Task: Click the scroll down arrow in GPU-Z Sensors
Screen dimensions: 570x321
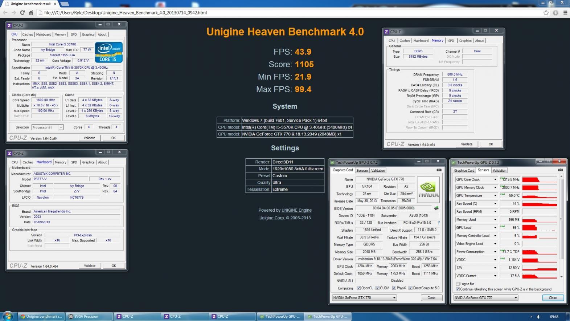Action: [561, 277]
